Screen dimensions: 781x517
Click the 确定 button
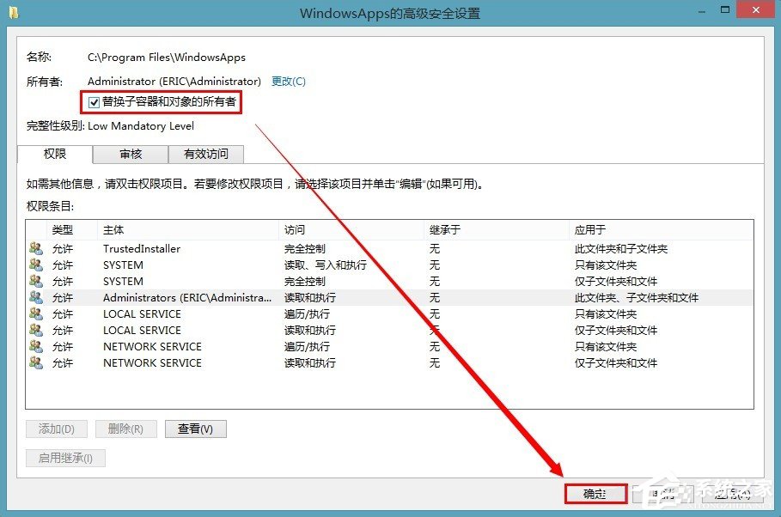click(595, 494)
